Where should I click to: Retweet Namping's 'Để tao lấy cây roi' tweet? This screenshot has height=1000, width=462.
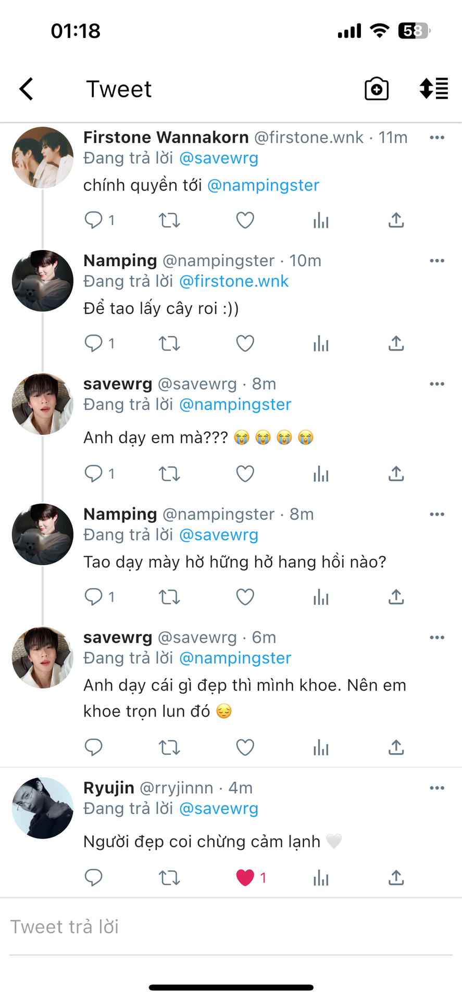pos(169,344)
